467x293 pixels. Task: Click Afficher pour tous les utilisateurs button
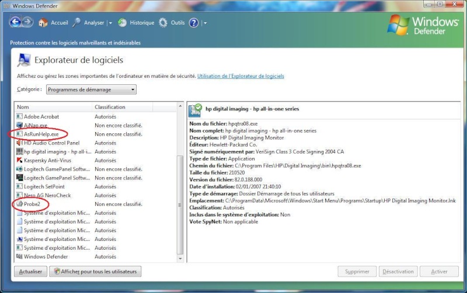(95, 271)
